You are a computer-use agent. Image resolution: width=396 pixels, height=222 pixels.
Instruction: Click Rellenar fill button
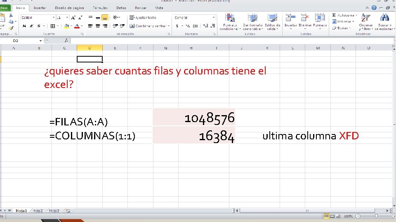click(343, 22)
